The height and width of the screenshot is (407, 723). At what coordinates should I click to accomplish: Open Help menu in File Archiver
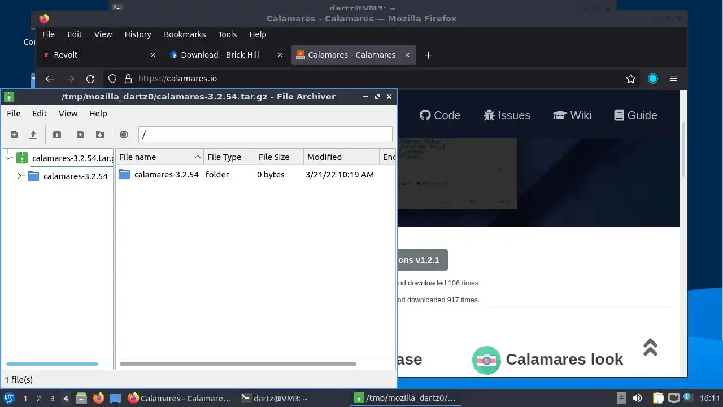[98, 114]
